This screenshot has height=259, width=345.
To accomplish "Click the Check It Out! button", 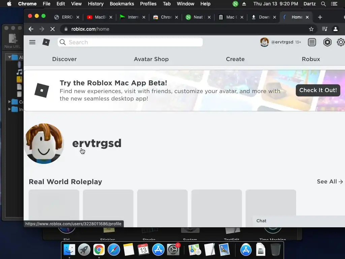I will pyautogui.click(x=318, y=90).
